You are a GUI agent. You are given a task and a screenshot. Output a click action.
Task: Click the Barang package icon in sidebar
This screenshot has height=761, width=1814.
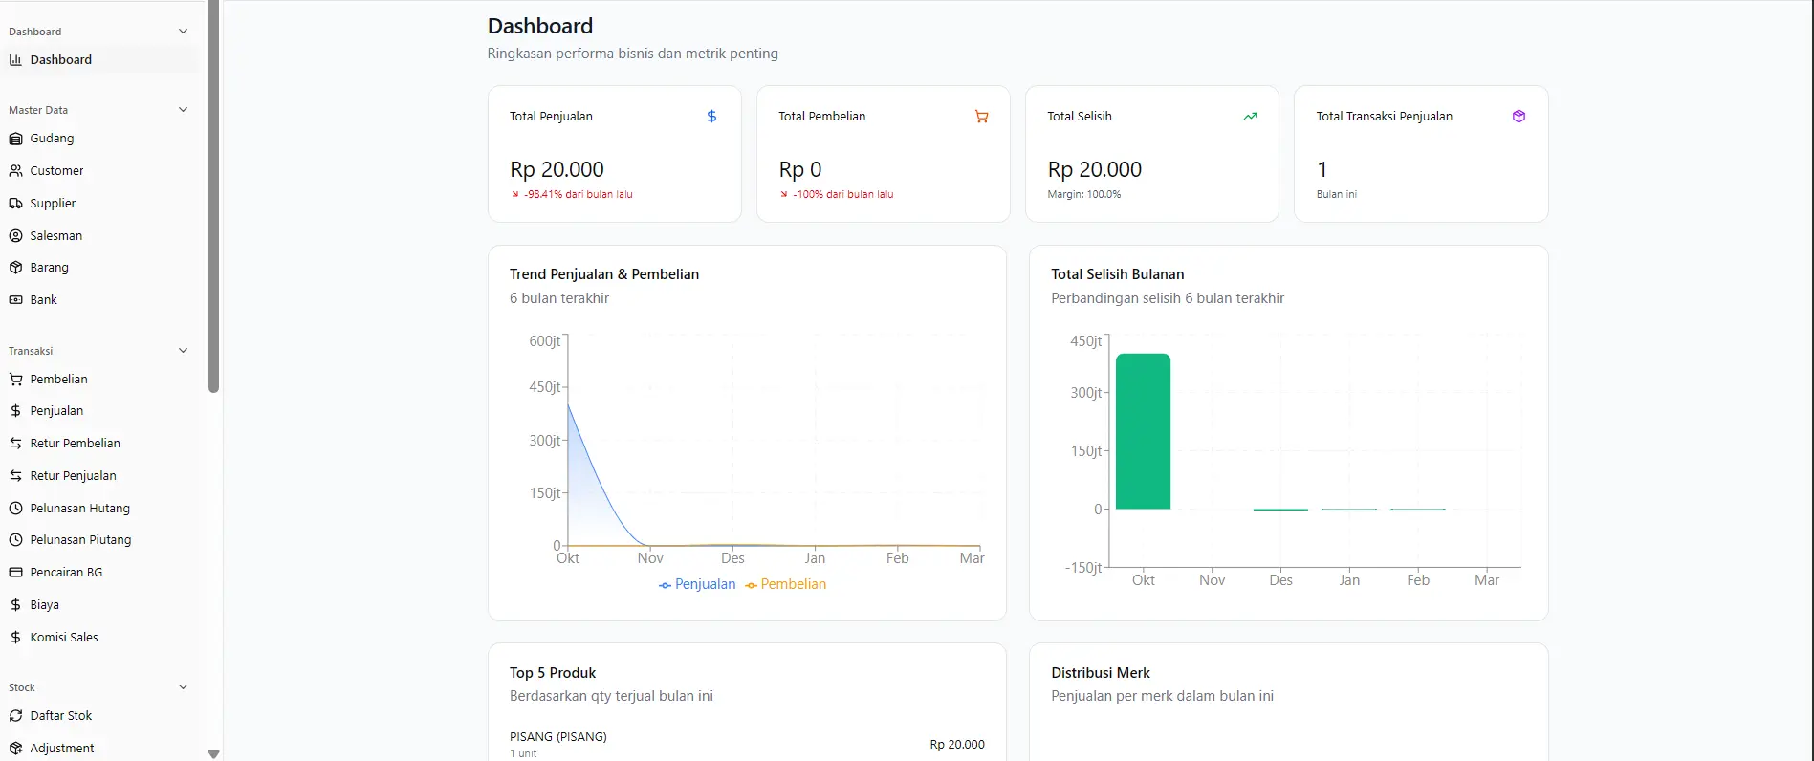[x=15, y=268]
